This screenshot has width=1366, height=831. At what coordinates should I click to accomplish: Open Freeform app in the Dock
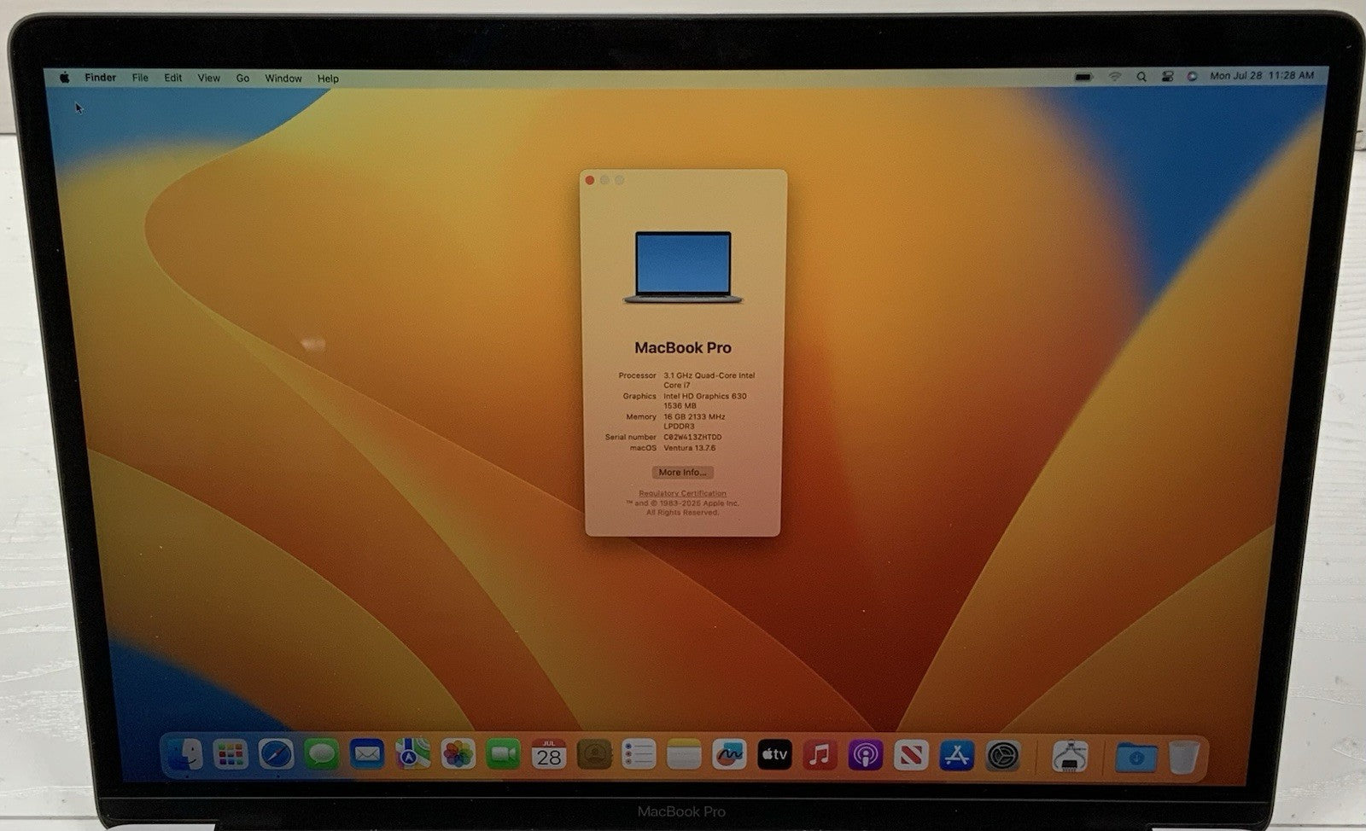(x=729, y=755)
